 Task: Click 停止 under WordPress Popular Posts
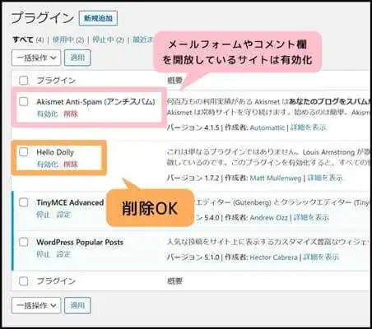click(x=44, y=254)
